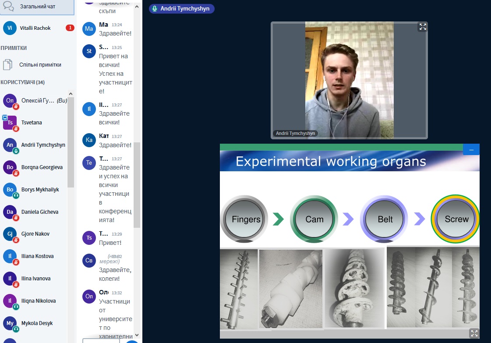The width and height of the screenshot is (491, 343).
Task: Open Daniela Gicheva's user entry
Action: click(x=39, y=212)
